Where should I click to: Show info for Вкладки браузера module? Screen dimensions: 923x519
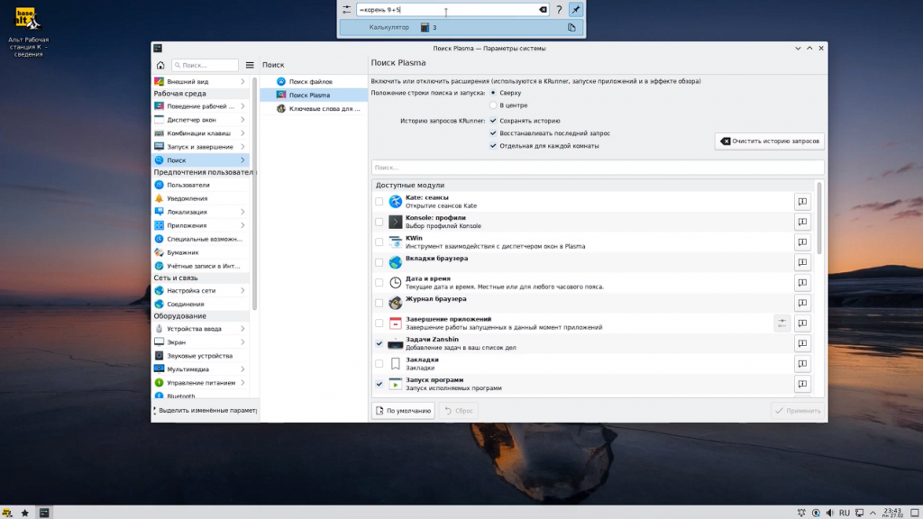point(802,262)
